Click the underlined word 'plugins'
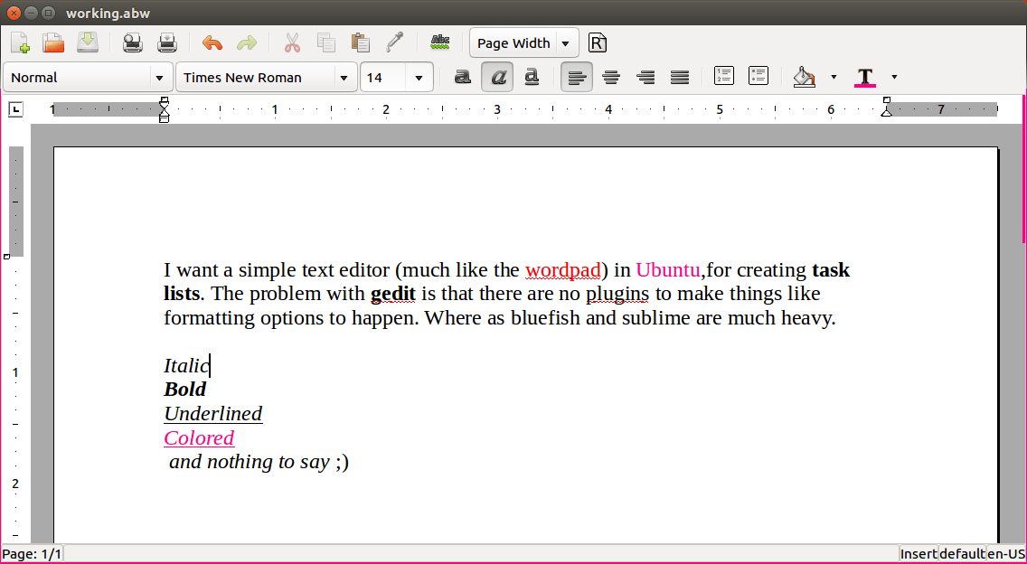1027x564 pixels. 617,294
